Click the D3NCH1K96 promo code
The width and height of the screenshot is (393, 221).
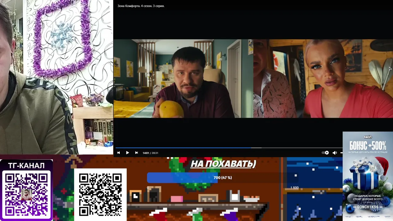pyautogui.click(x=368, y=207)
